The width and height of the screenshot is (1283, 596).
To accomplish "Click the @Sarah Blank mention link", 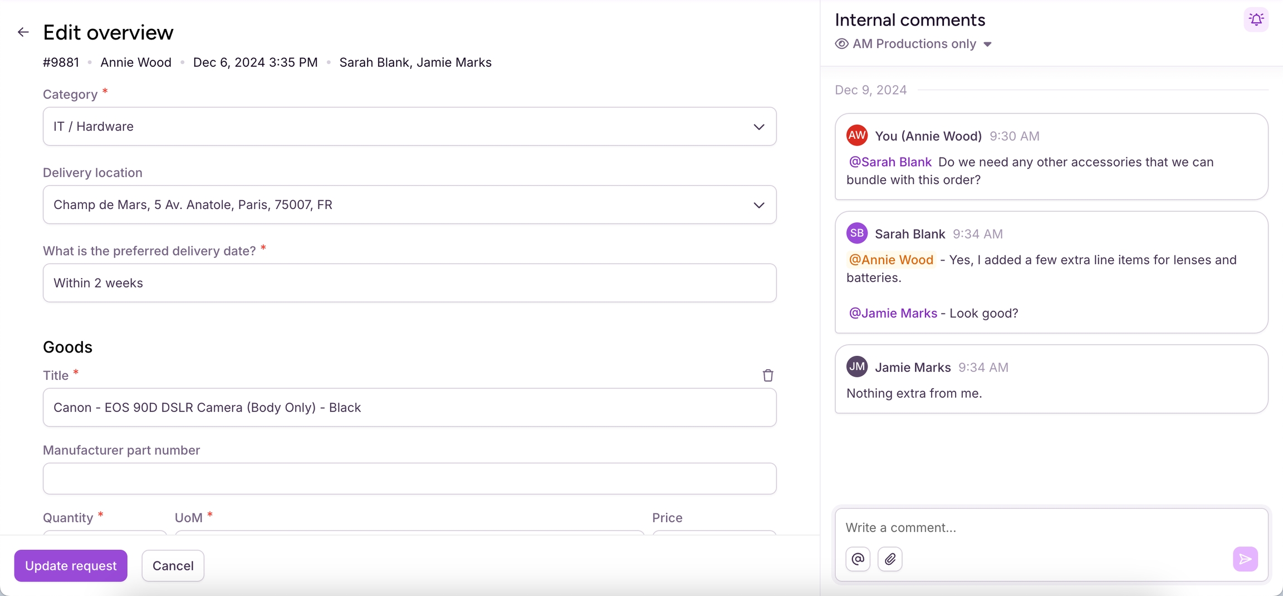I will (890, 162).
